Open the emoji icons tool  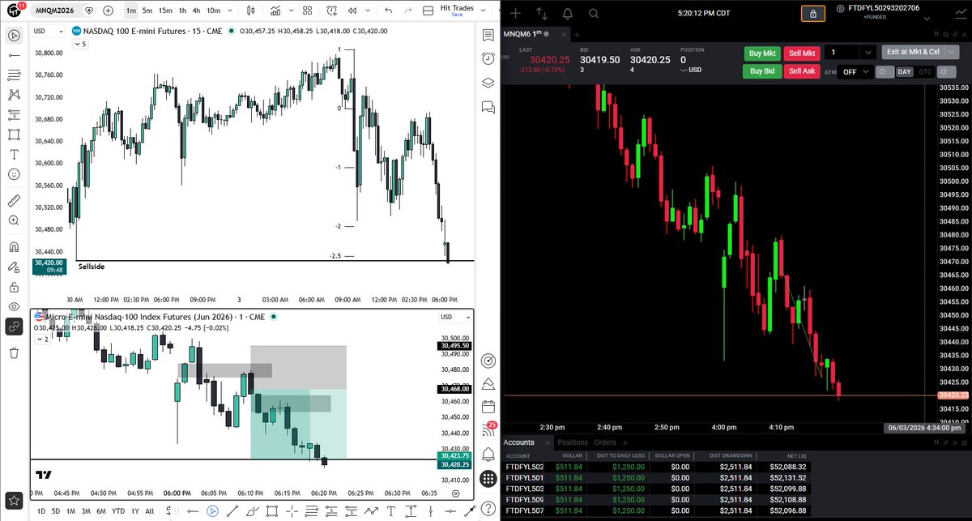14,174
